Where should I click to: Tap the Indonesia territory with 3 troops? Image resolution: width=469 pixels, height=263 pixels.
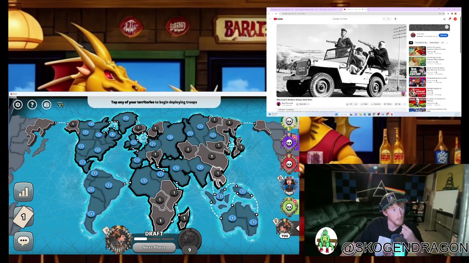pyautogui.click(x=220, y=197)
